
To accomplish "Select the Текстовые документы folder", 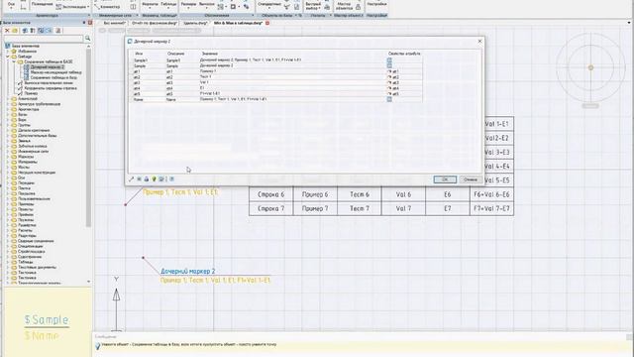I will 38,267.
